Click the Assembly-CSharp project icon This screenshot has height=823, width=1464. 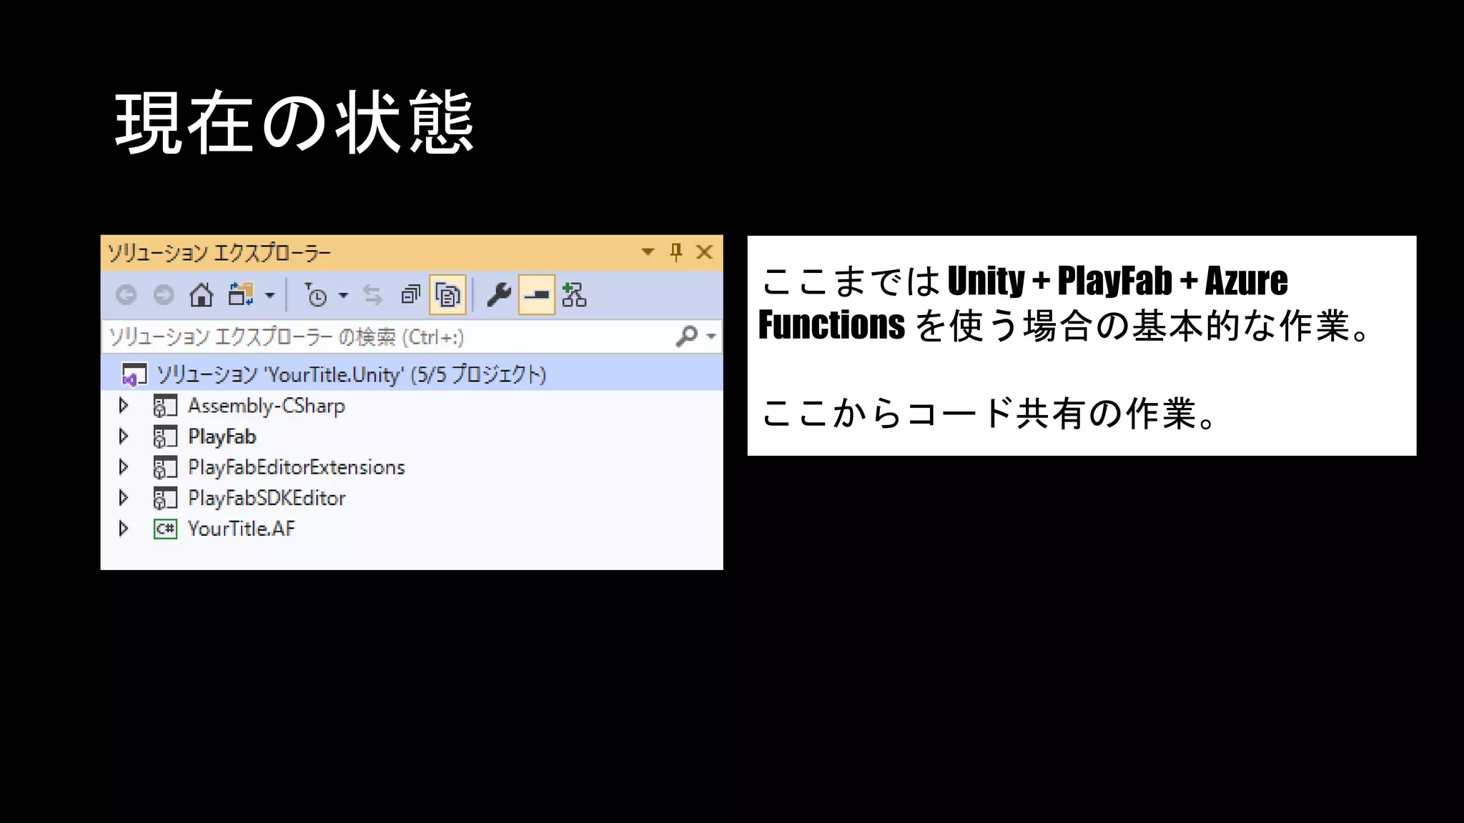click(165, 406)
